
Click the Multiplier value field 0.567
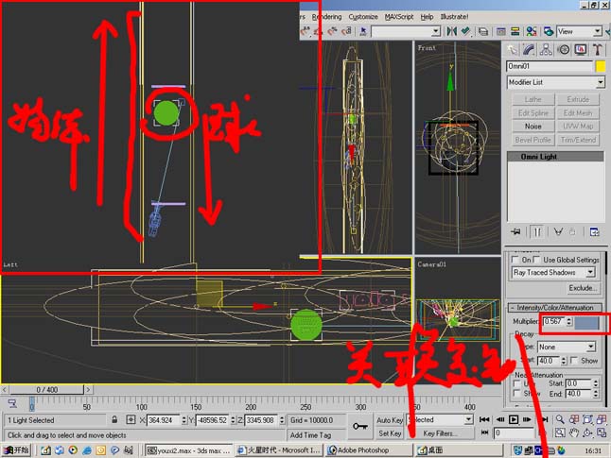(554, 322)
